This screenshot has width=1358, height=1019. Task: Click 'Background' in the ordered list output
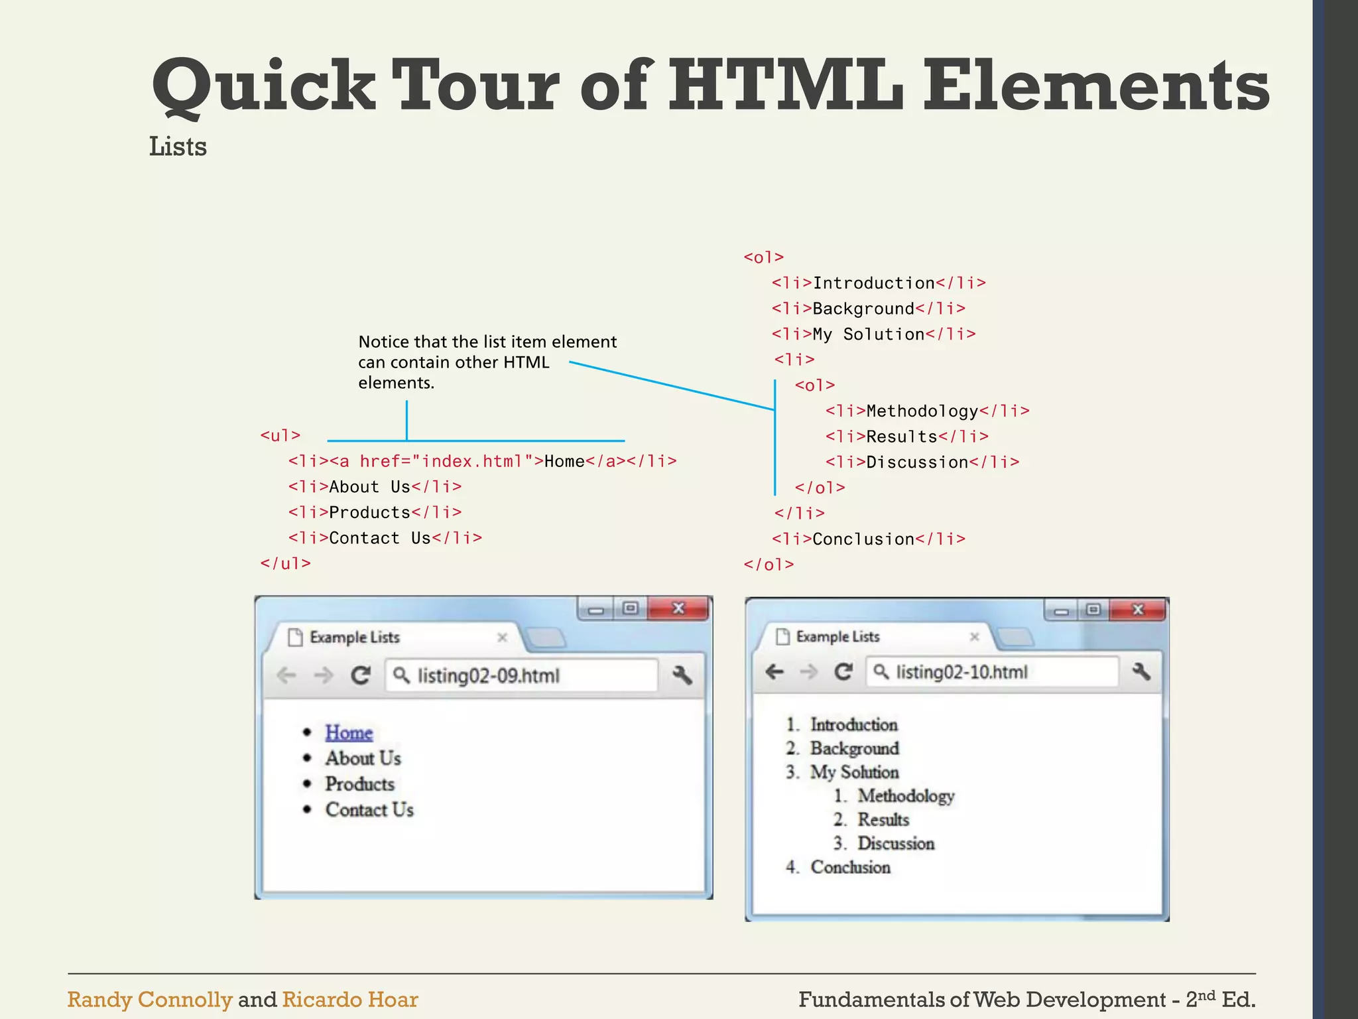click(x=855, y=748)
